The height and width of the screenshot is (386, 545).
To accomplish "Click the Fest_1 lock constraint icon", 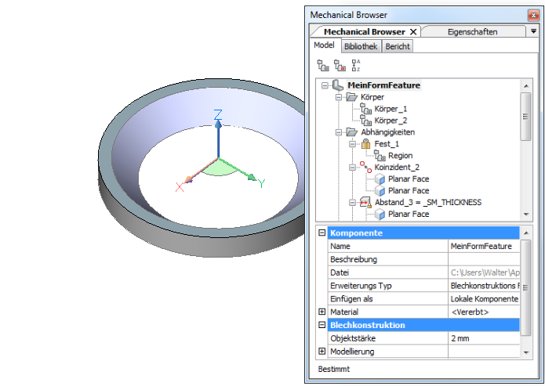I will (365, 144).
